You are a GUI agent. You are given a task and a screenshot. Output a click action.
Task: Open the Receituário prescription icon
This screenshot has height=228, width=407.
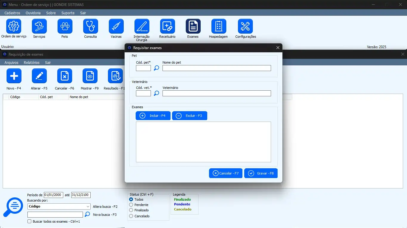pos(167,26)
